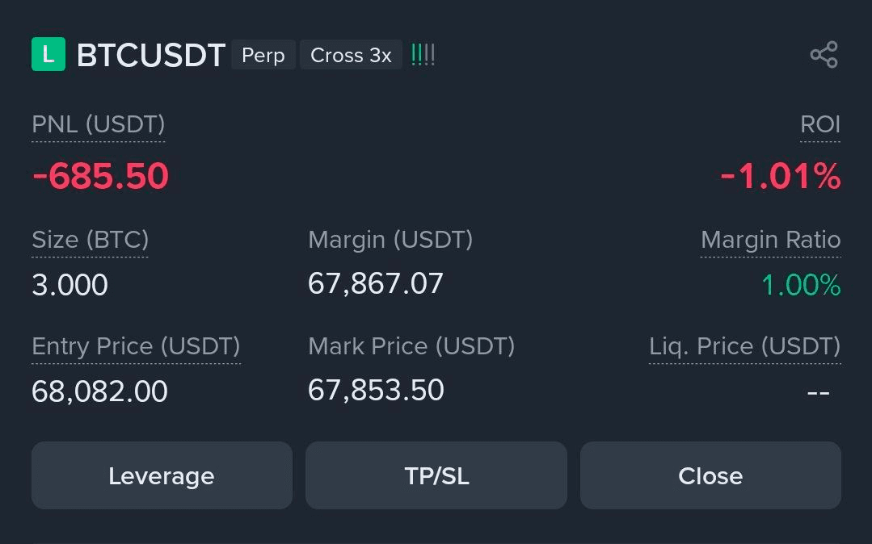Tap the share icon
Image resolution: width=872 pixels, height=544 pixels.
click(x=824, y=55)
